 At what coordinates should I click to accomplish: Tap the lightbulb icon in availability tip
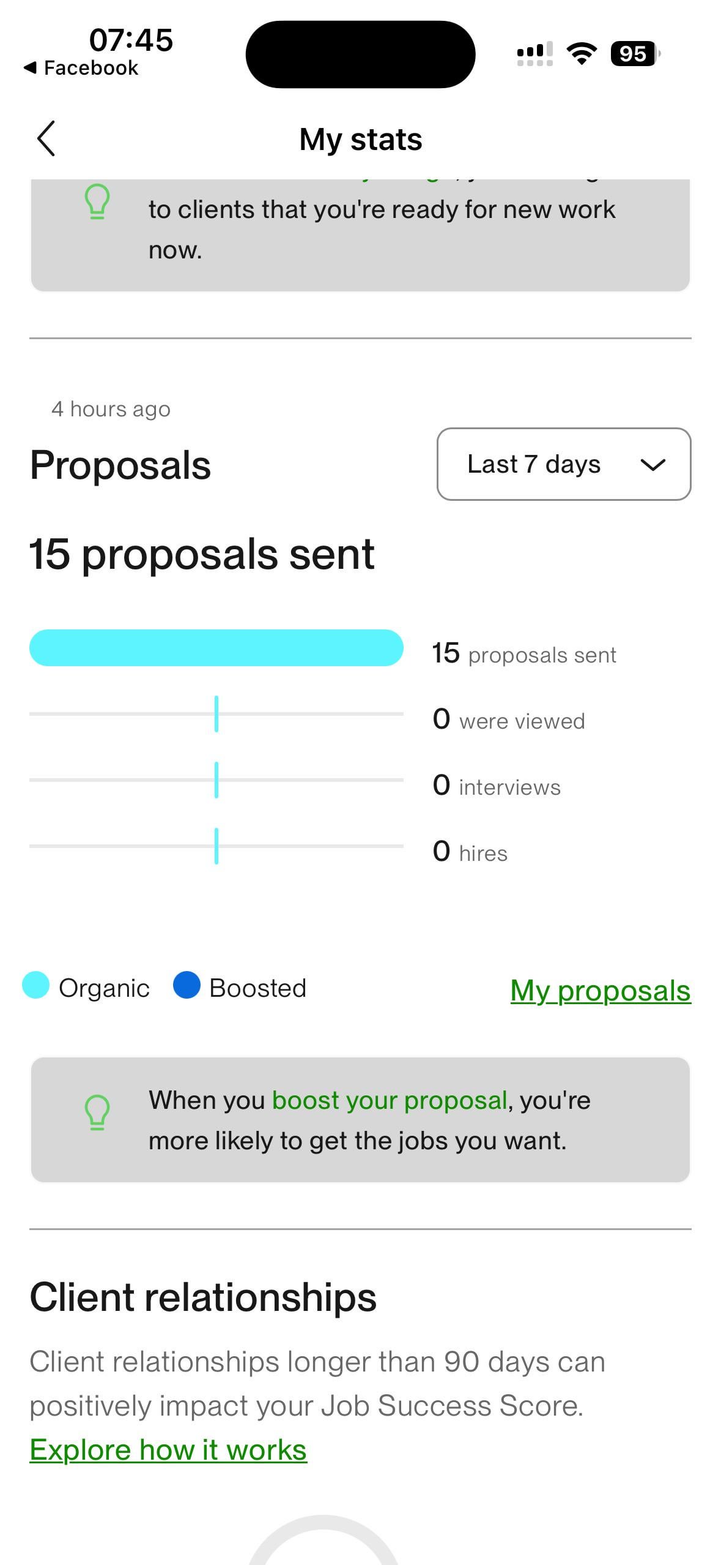click(97, 201)
